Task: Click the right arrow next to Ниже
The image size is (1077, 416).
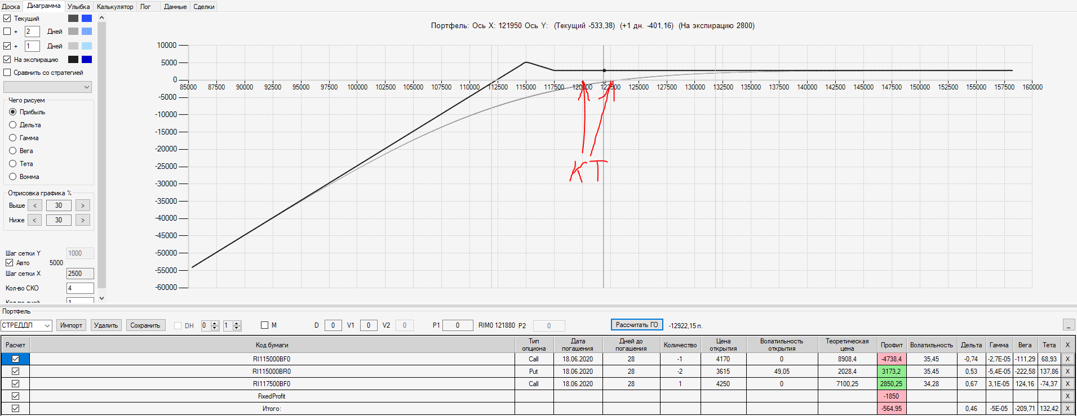Action: (x=83, y=220)
